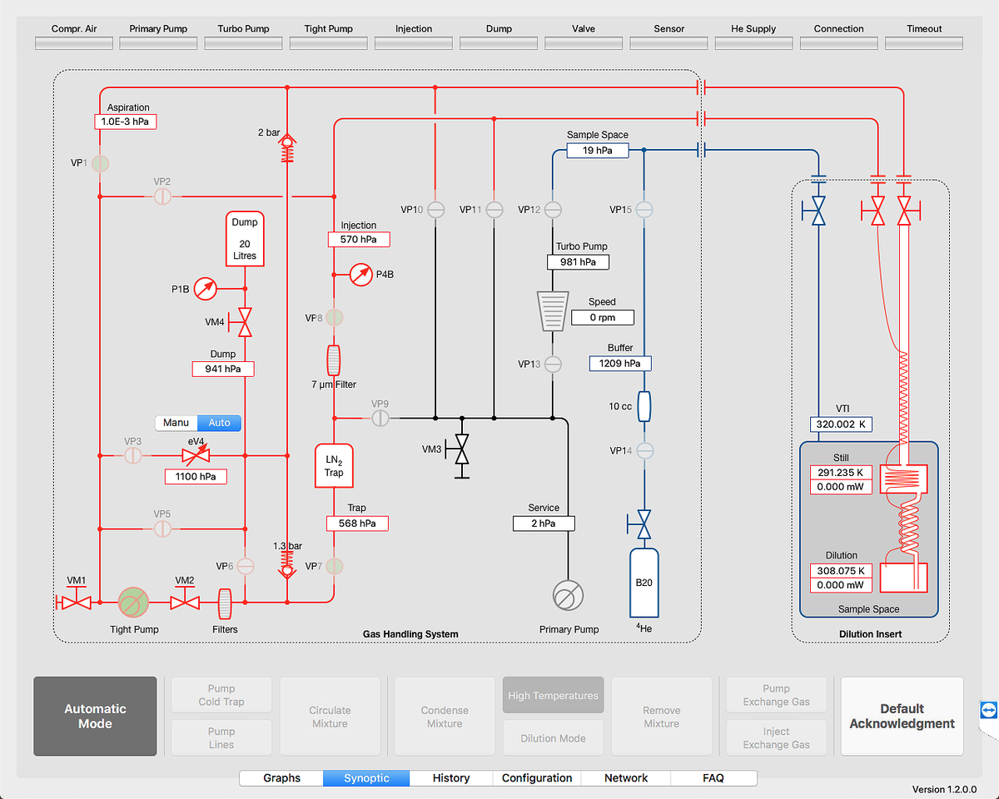Click the P4B pressure gauge
999x799 pixels.
(361, 274)
